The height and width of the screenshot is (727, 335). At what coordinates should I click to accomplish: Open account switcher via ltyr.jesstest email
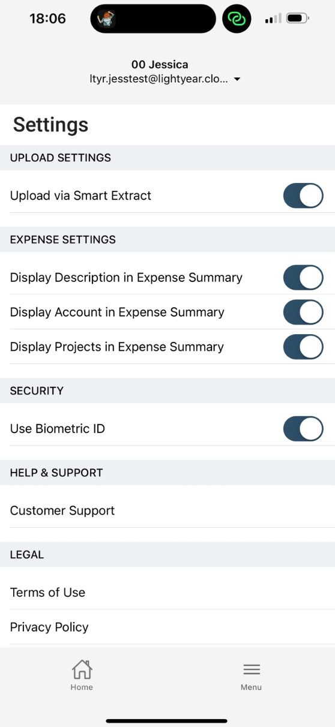pyautogui.click(x=159, y=79)
